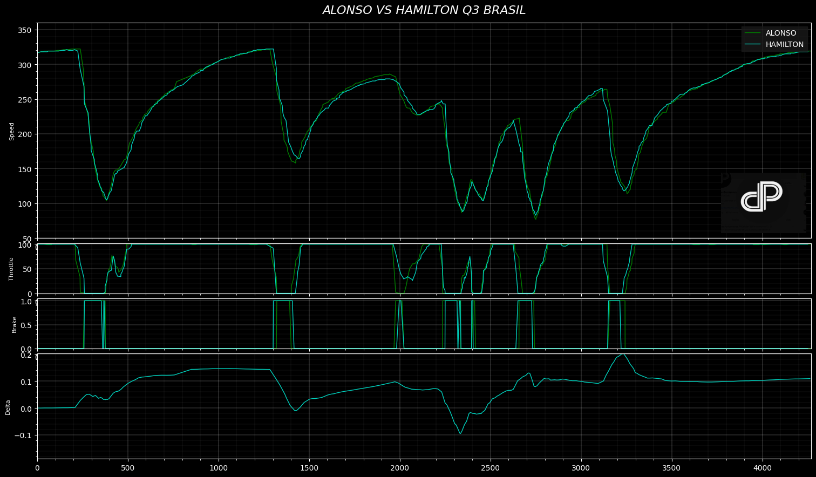Image resolution: width=816 pixels, height=477 pixels.
Task: Click the Brake y-axis label
Action: (15, 324)
